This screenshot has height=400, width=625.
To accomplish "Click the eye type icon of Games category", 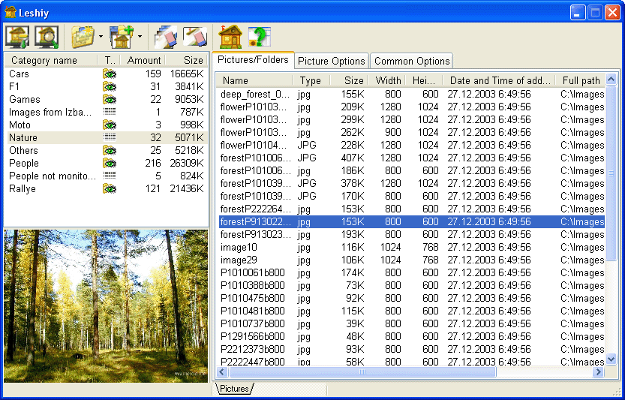I will 110,99.
